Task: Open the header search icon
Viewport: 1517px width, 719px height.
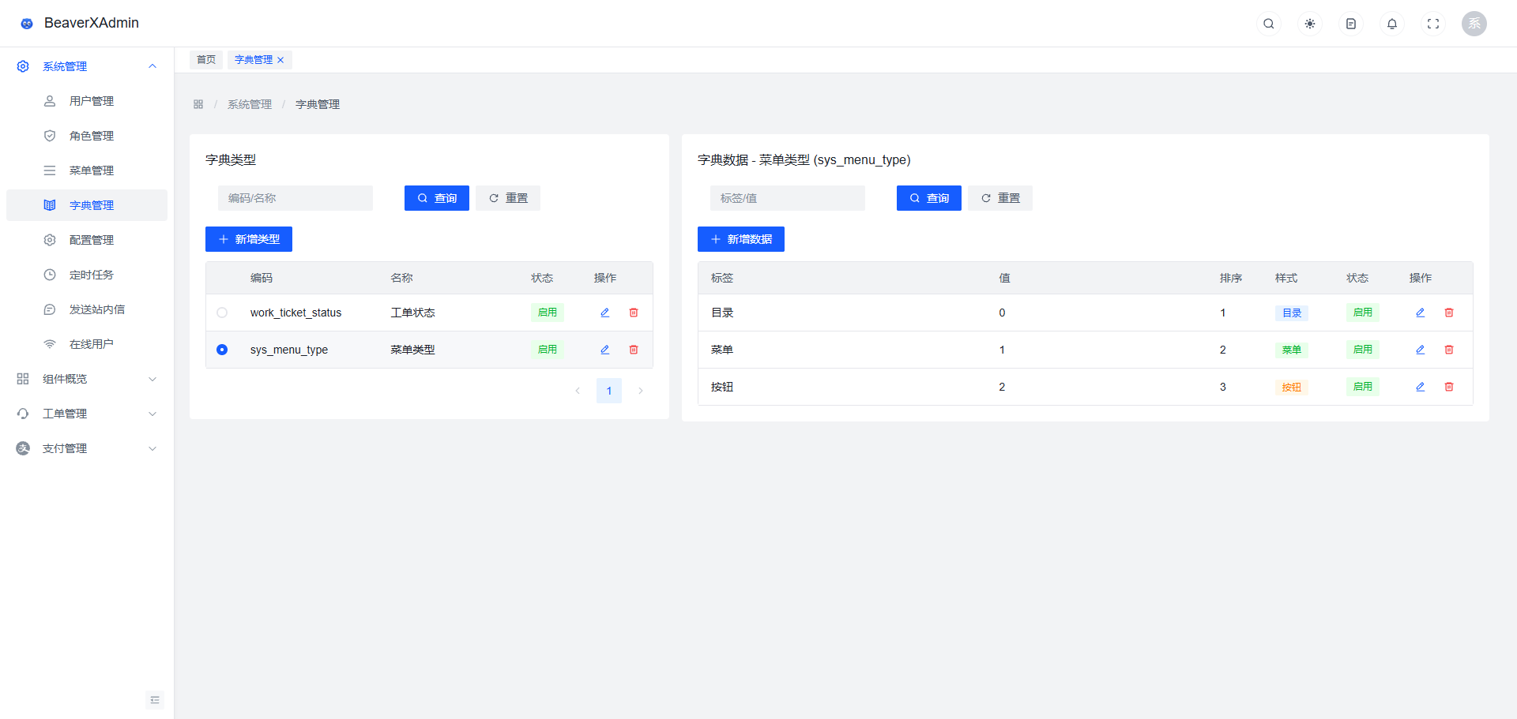Action: coord(1269,24)
